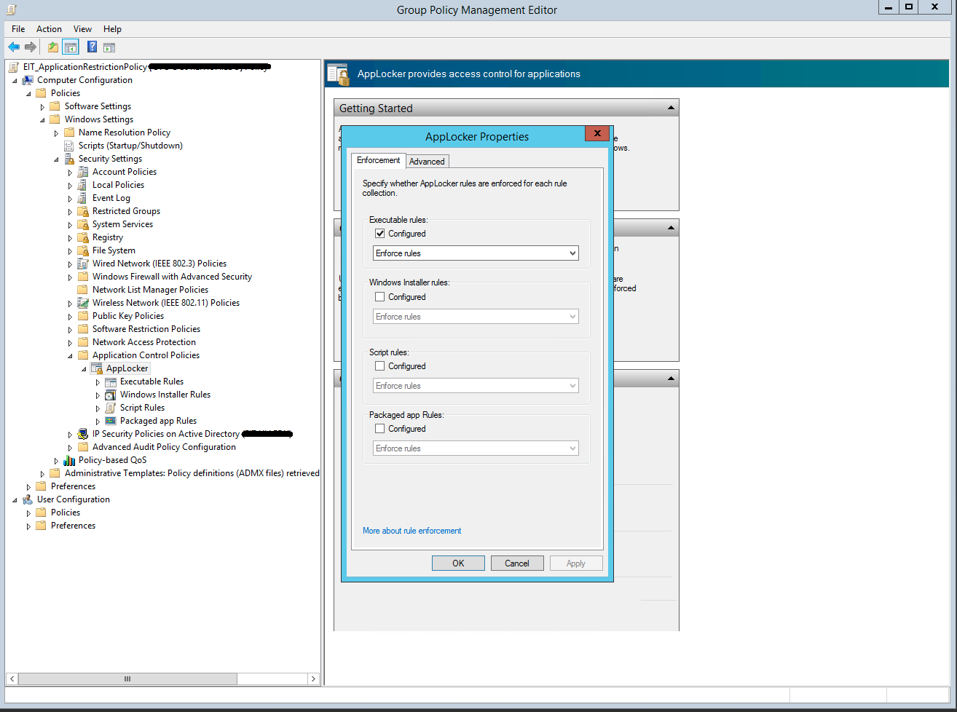Collapse the Getting Started section arrow
This screenshot has height=712, width=957.
point(670,108)
